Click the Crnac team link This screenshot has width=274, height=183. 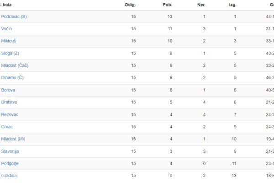tap(7, 127)
